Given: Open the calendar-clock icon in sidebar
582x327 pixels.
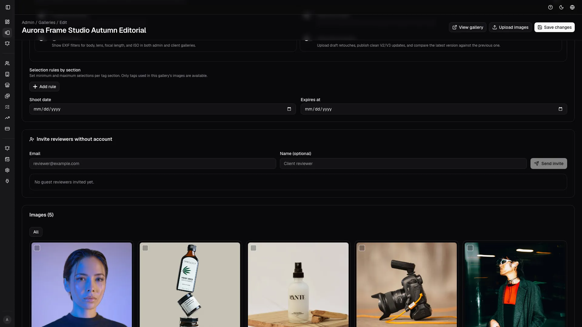Looking at the screenshot, I should click(x=7, y=159).
